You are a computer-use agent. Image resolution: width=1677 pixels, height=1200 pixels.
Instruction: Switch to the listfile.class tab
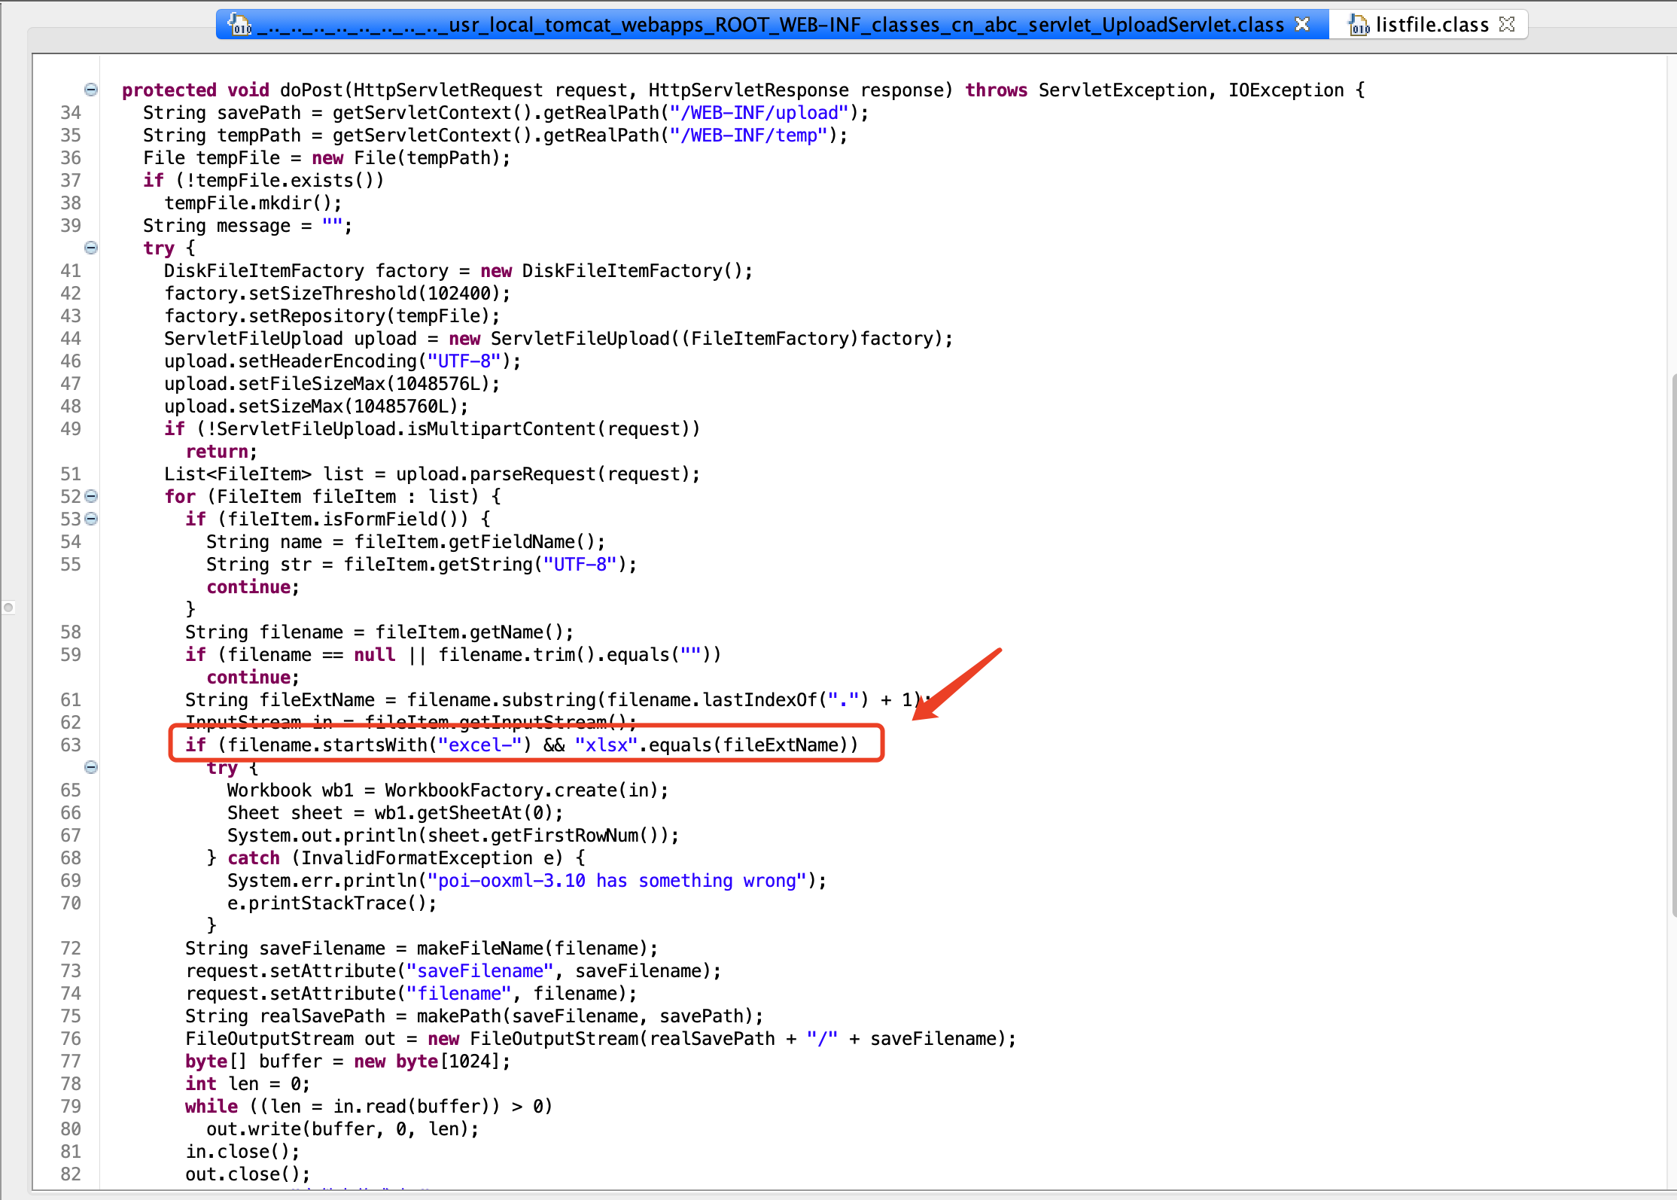1431,25
